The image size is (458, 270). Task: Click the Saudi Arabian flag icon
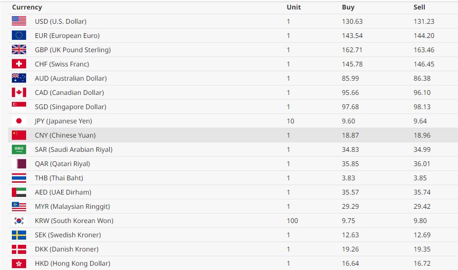tap(19, 149)
